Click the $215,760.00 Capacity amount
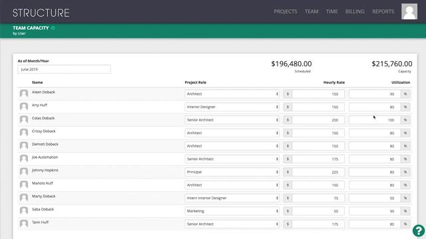 (x=392, y=64)
